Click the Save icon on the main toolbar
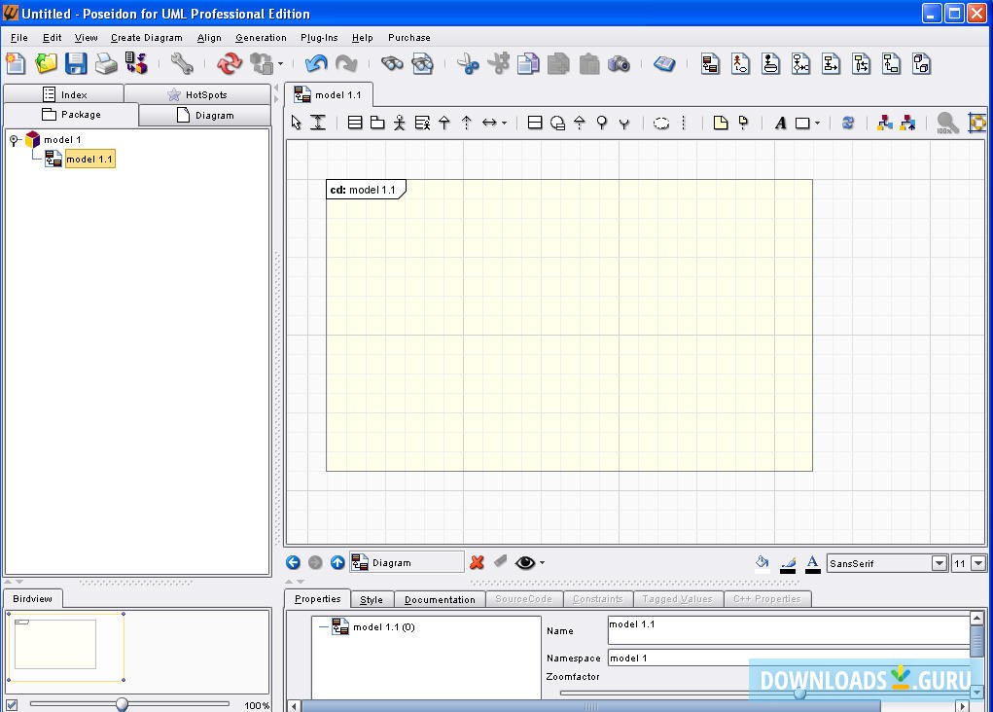993x712 pixels. [76, 63]
